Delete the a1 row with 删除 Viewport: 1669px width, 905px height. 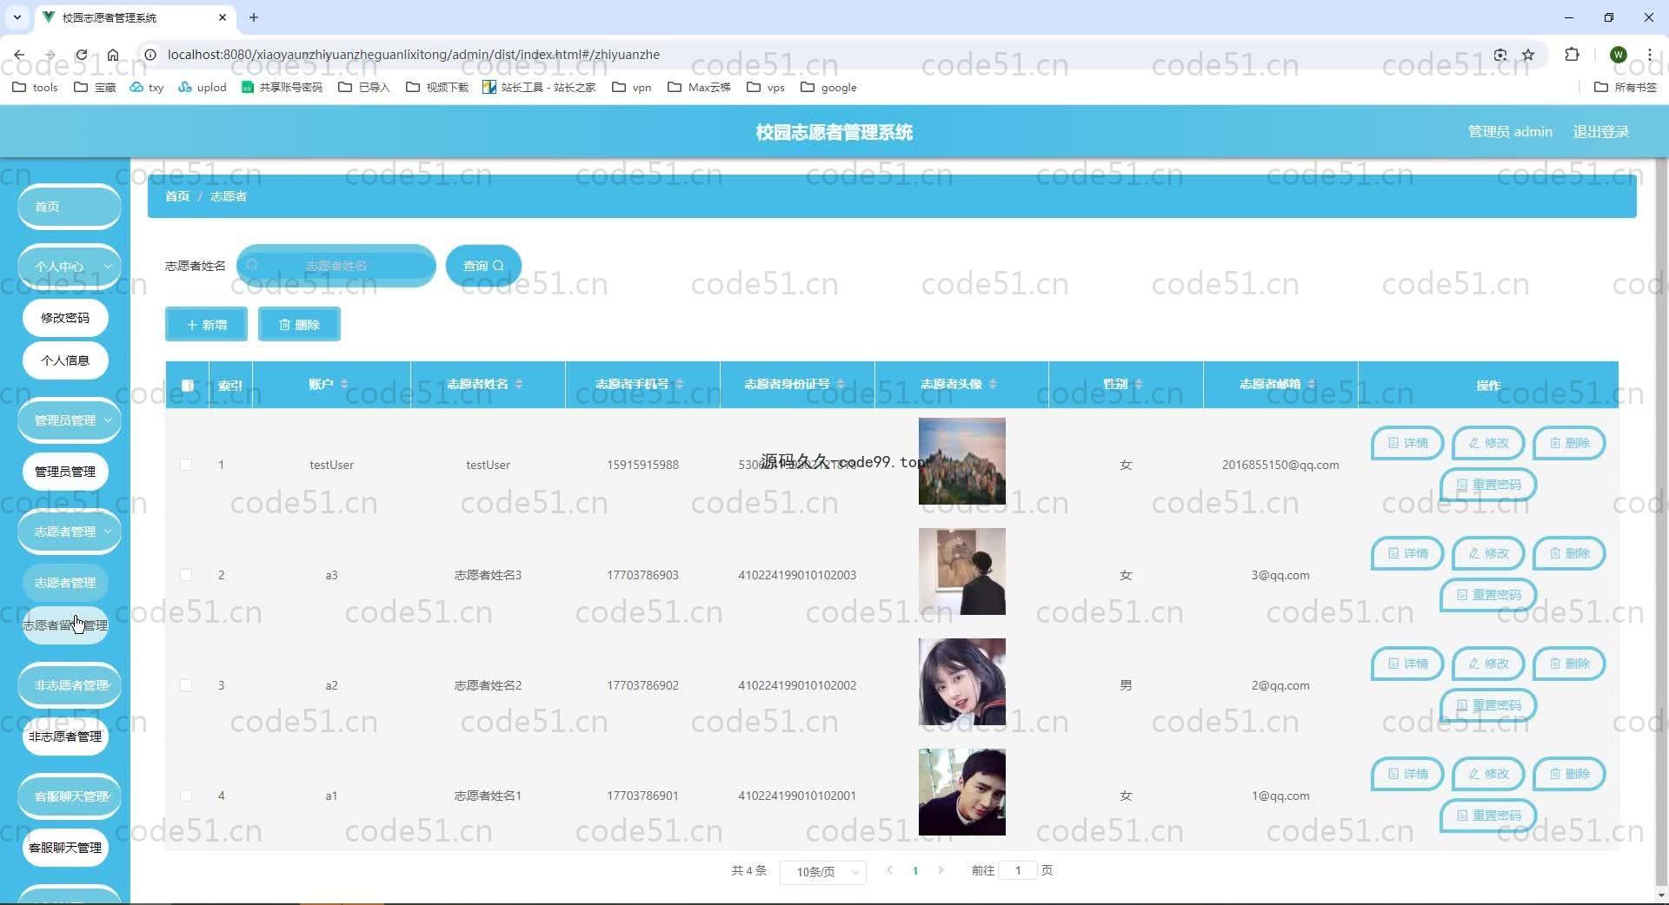click(x=1569, y=774)
